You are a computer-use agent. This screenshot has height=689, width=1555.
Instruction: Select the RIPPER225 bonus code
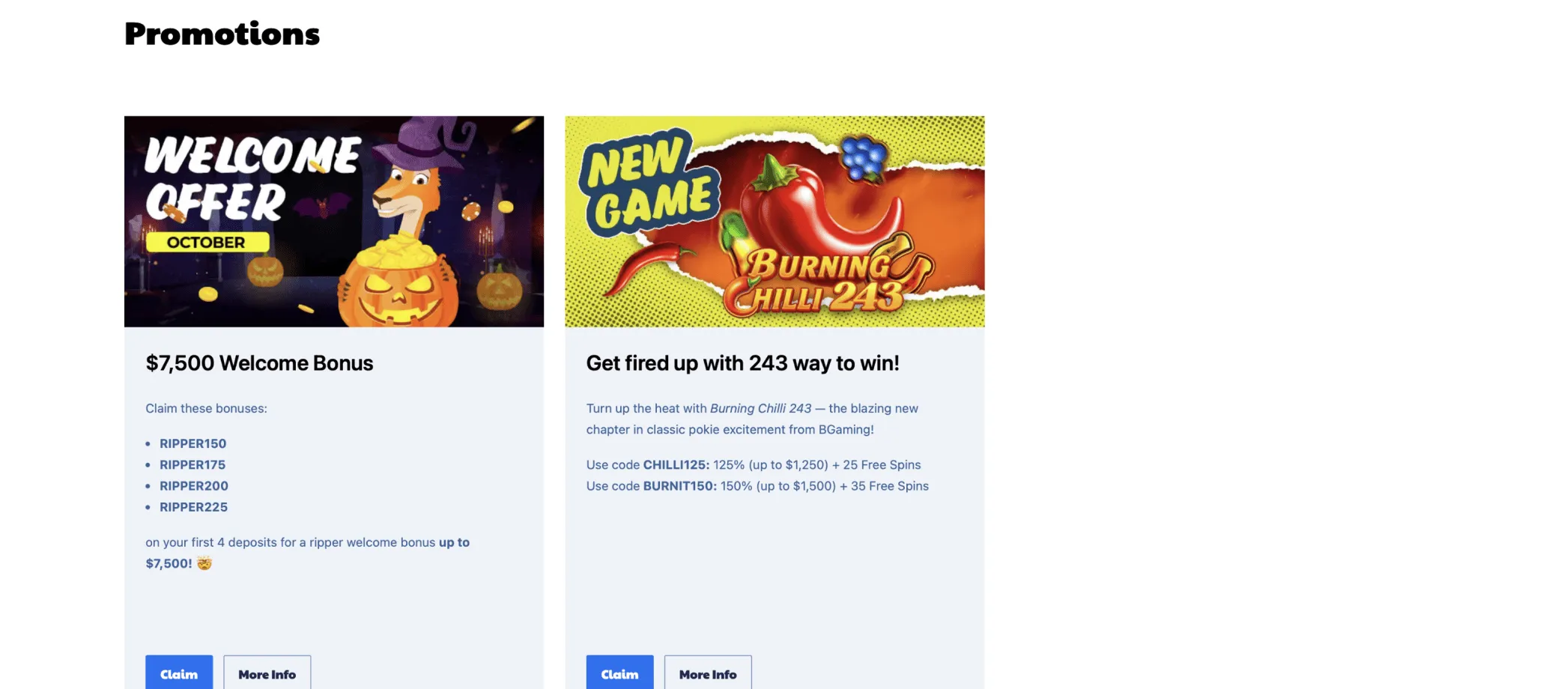pos(193,507)
